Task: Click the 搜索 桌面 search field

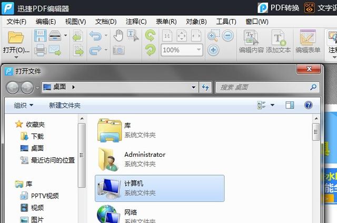Action: (267, 87)
